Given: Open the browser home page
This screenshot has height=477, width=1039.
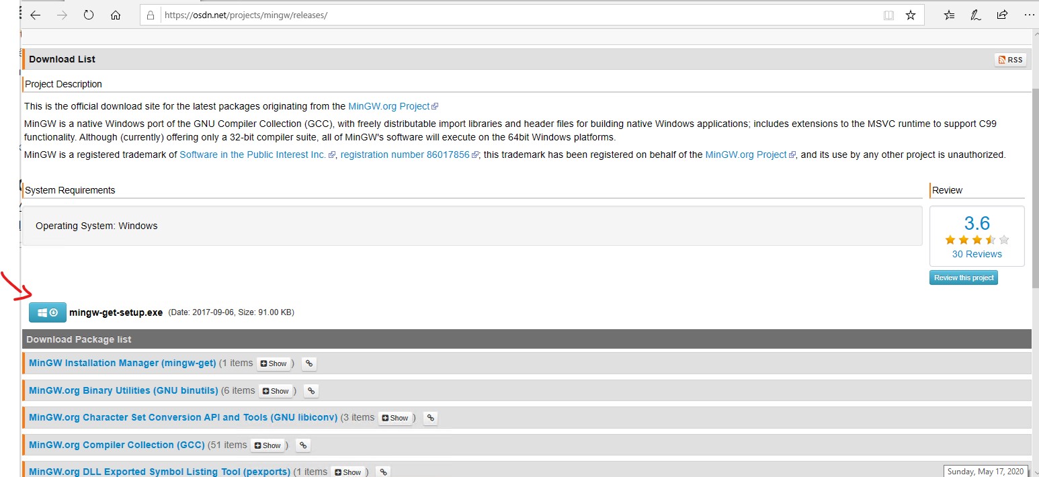Looking at the screenshot, I should click(116, 15).
